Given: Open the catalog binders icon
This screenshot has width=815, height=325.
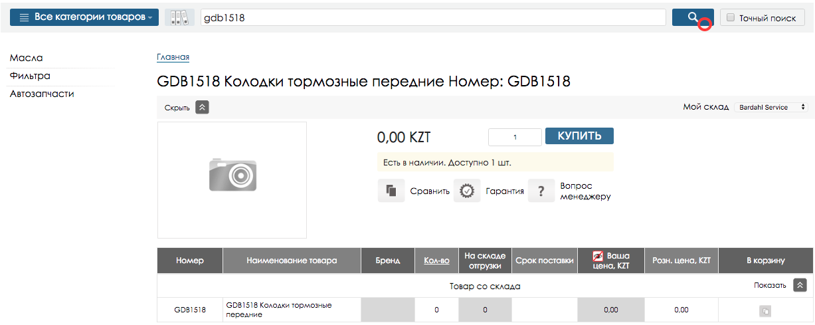Looking at the screenshot, I should click(x=180, y=18).
